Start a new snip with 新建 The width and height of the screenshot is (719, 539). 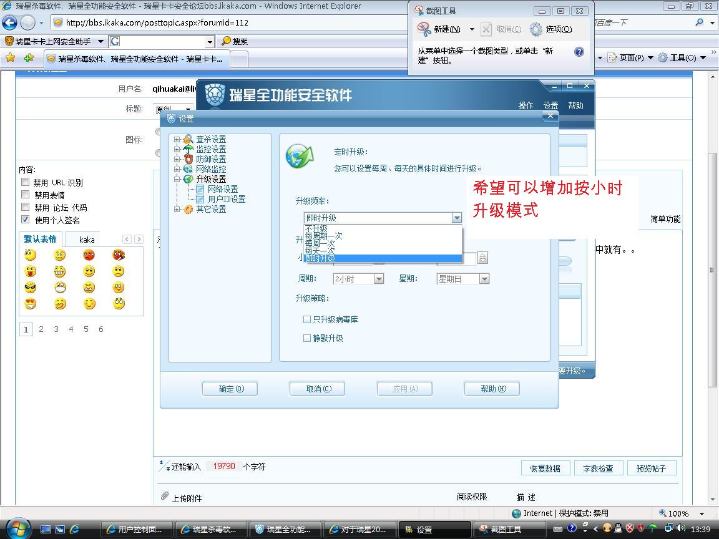439,29
